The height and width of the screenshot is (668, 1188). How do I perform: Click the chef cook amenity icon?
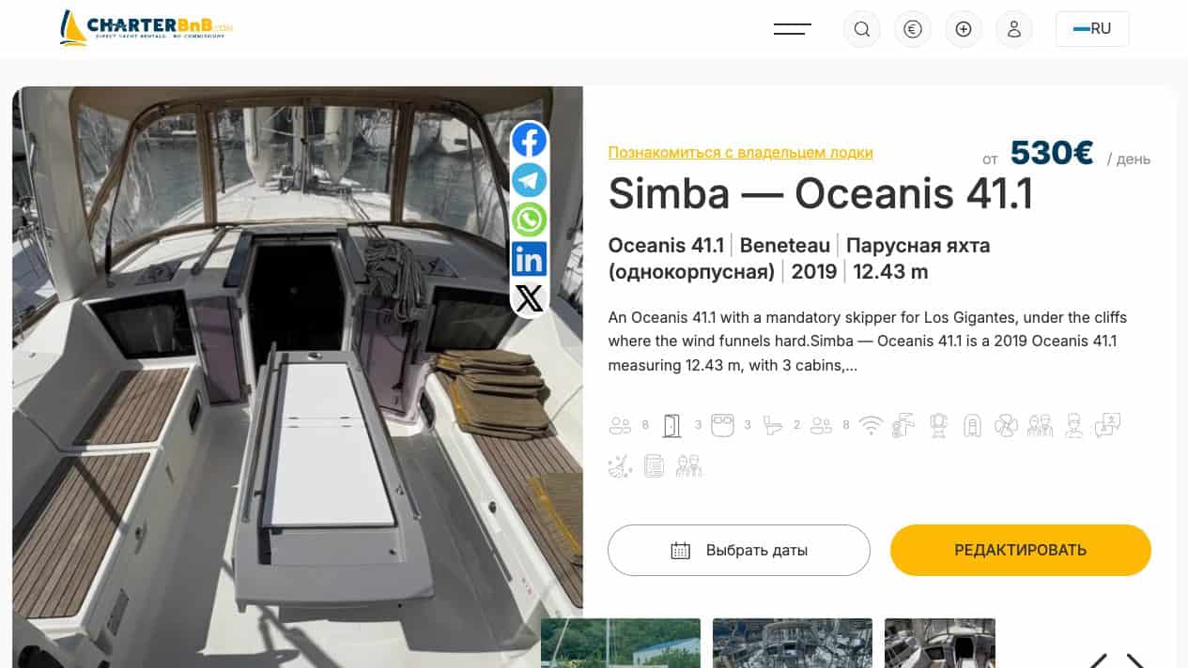(x=1073, y=426)
